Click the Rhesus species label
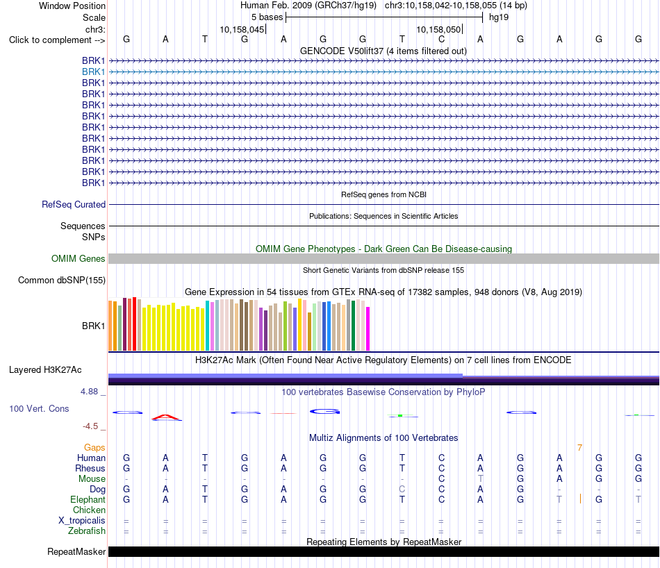The image size is (660, 568). (x=90, y=468)
